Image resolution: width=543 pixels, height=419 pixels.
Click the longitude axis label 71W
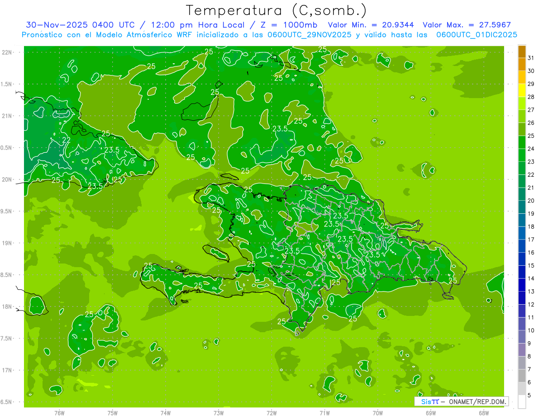[x=324, y=413]
